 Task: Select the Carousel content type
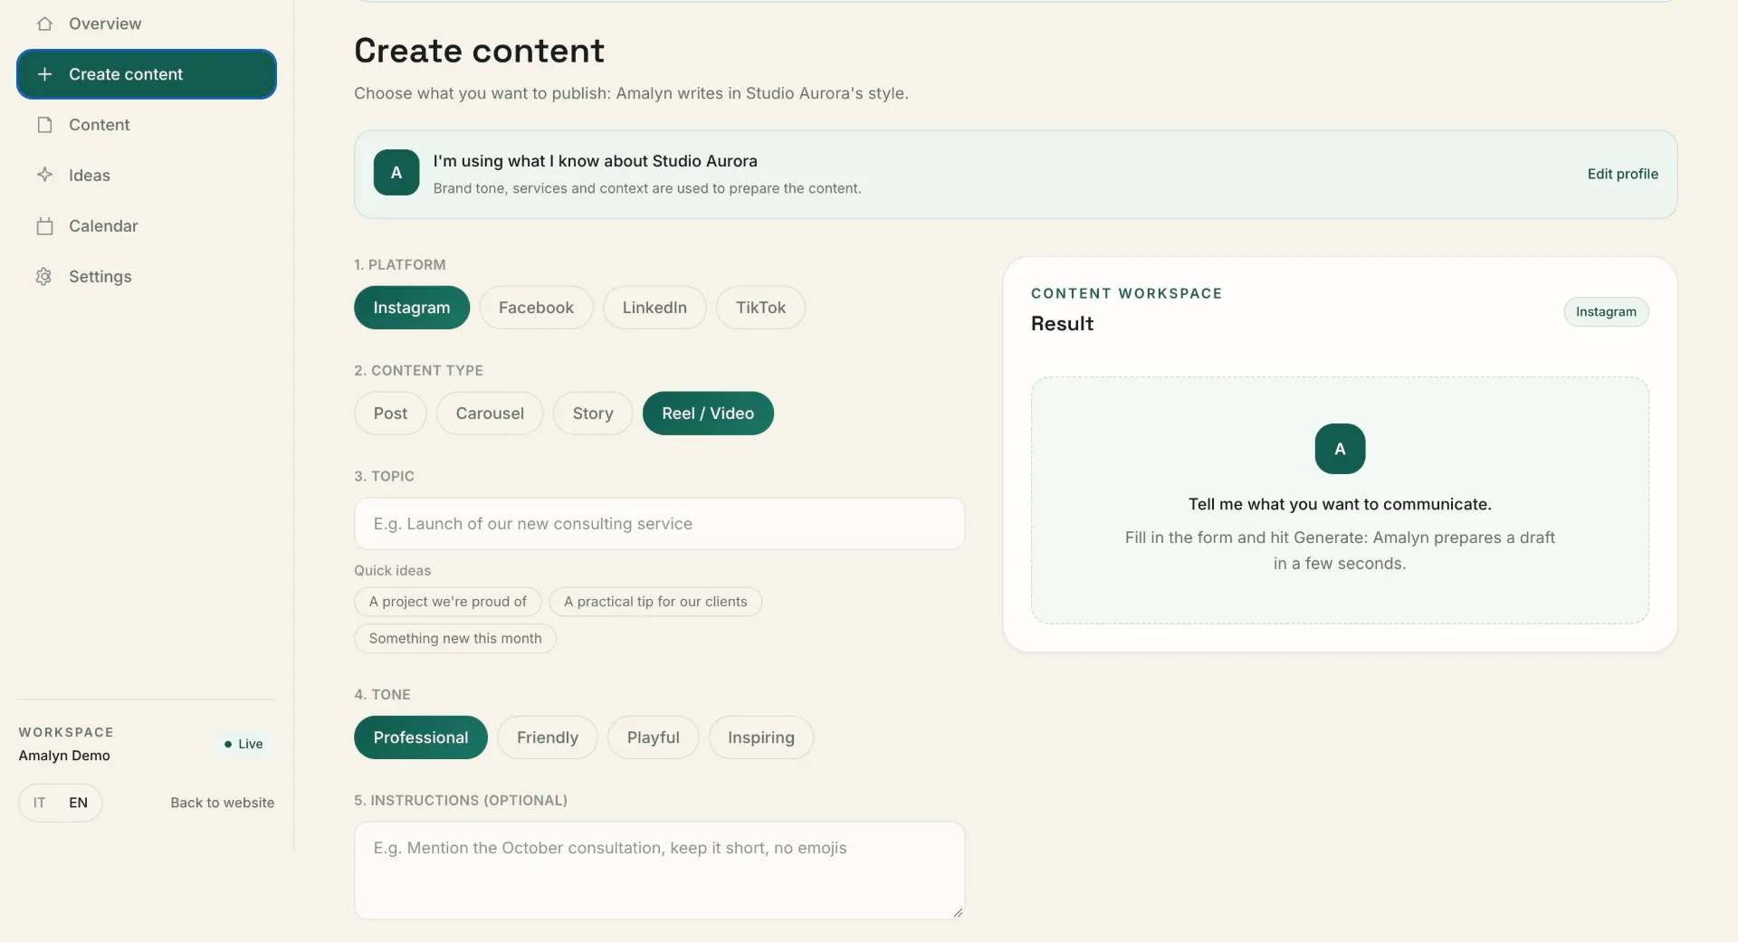490,414
